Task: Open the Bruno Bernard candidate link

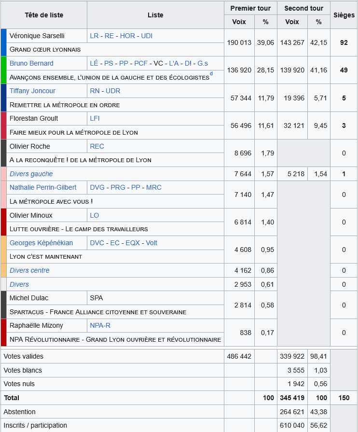Action: tap(31, 63)
